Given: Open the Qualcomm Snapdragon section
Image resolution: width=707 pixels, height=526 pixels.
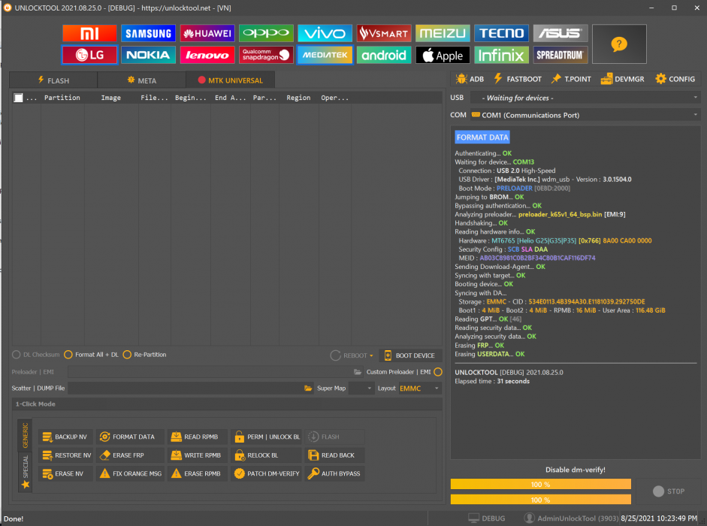Looking at the screenshot, I should coord(266,55).
